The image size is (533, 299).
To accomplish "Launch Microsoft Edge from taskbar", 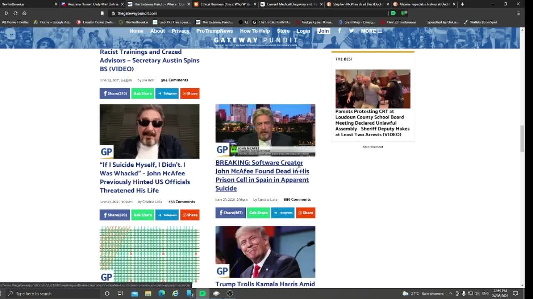I will tap(162, 294).
